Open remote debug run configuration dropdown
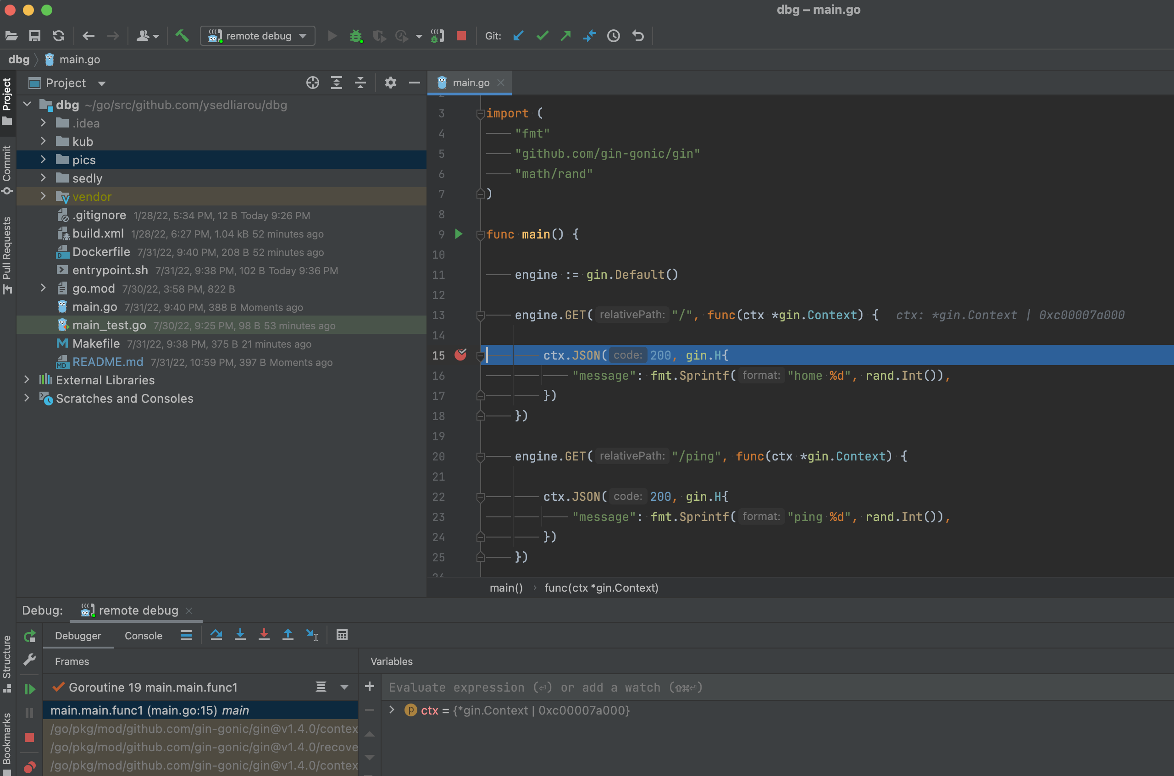The height and width of the screenshot is (776, 1174). coord(257,36)
